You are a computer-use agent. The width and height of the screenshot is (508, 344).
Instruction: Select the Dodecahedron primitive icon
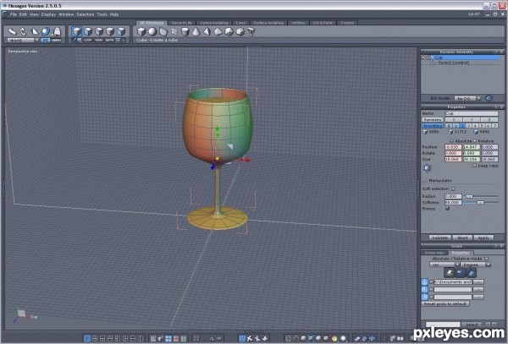(x=240, y=31)
